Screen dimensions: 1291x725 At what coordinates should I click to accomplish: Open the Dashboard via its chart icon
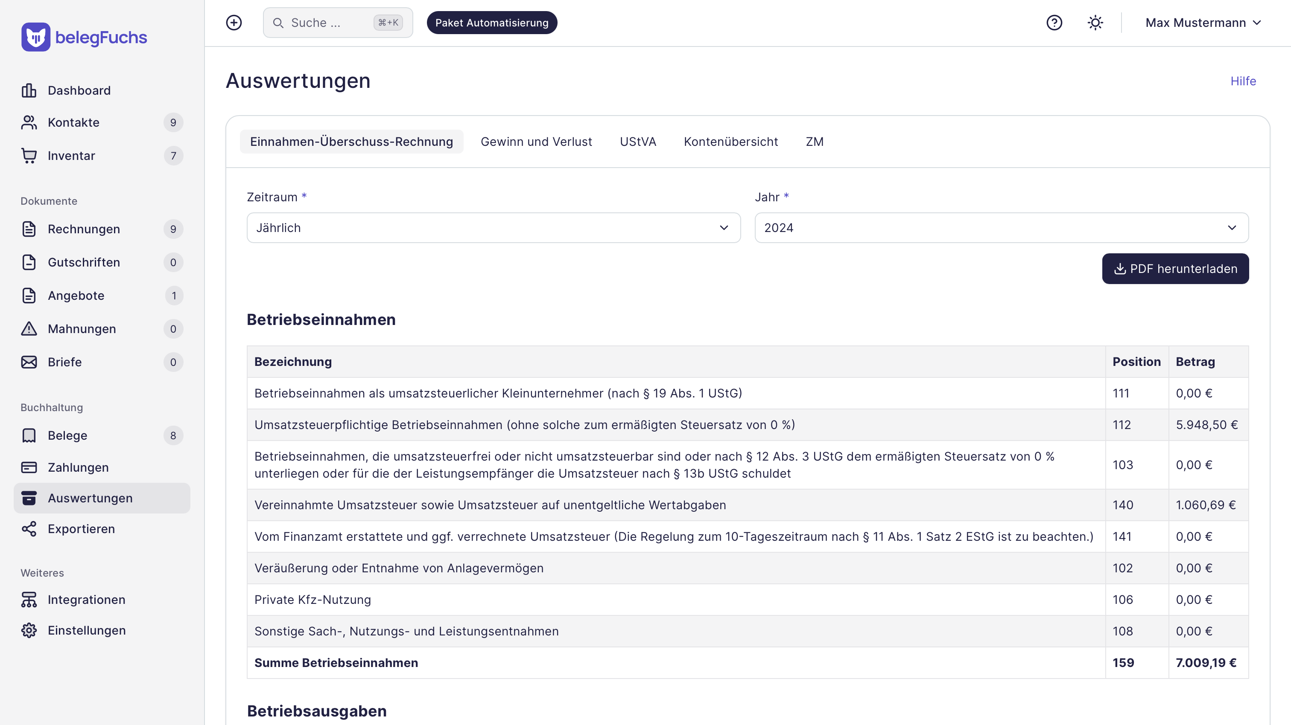pos(29,90)
